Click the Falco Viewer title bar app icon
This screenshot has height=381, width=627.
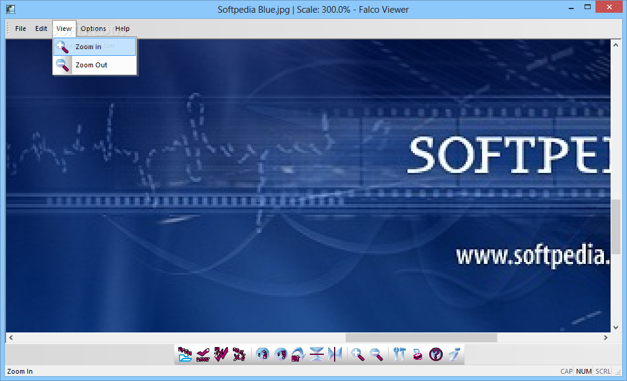[11, 9]
